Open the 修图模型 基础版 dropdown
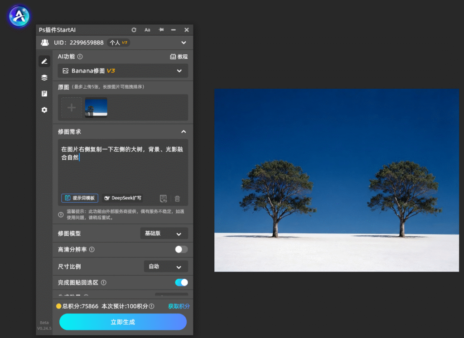This screenshot has height=338, width=464. click(164, 233)
